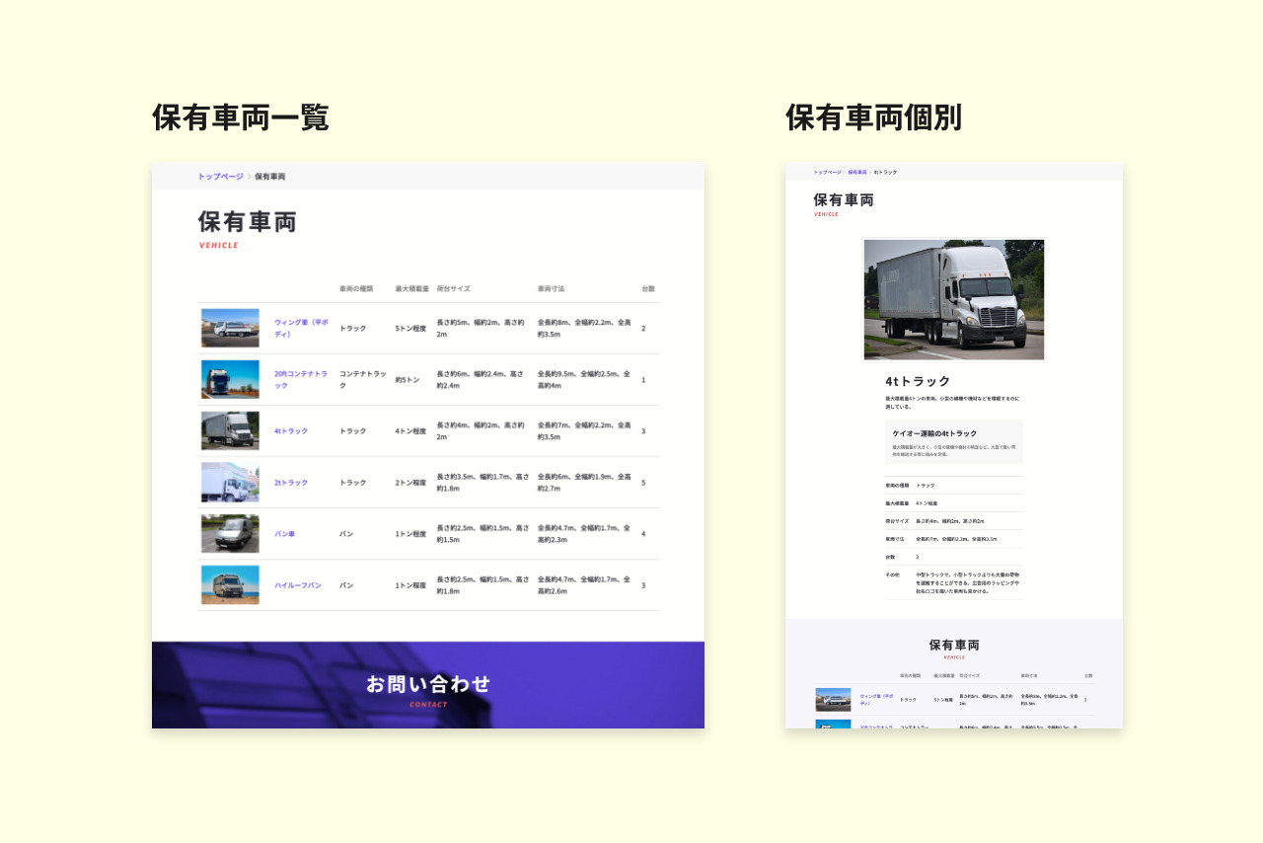The image size is (1263, 843).
Task: Open the 4tトラック link in the vehicle list
Action: click(x=291, y=431)
